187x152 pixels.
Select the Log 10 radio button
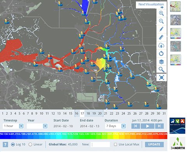click(13, 144)
